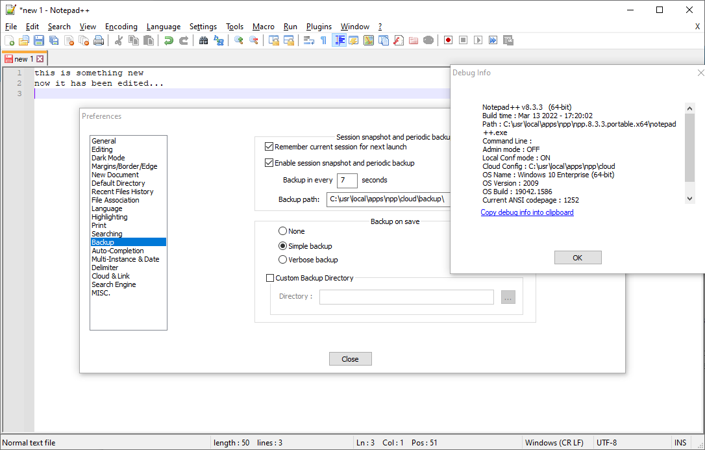
Task: Start macro recording with the red record icon
Action: pyautogui.click(x=448, y=40)
